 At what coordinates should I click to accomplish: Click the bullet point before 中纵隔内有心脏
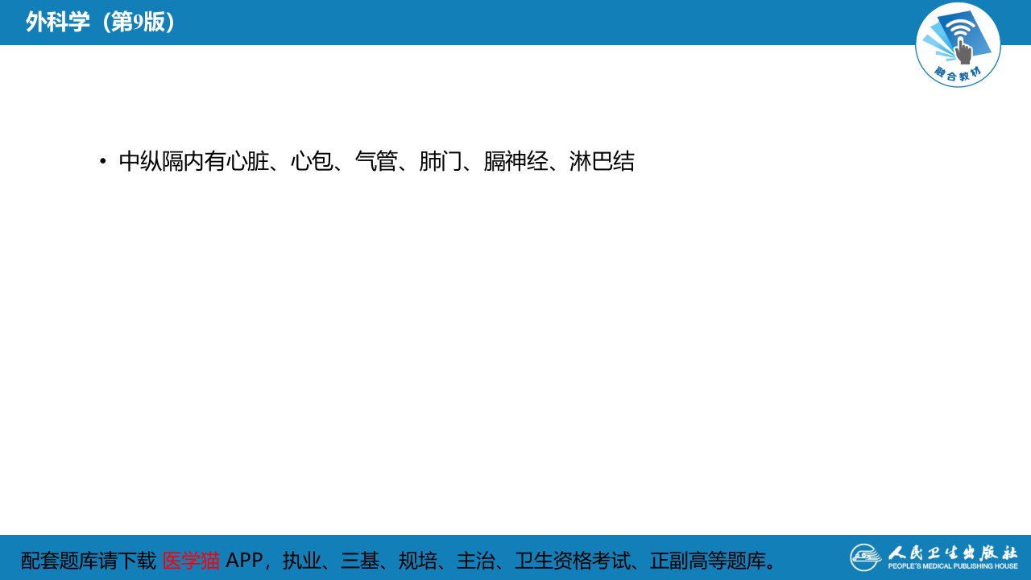pos(101,160)
